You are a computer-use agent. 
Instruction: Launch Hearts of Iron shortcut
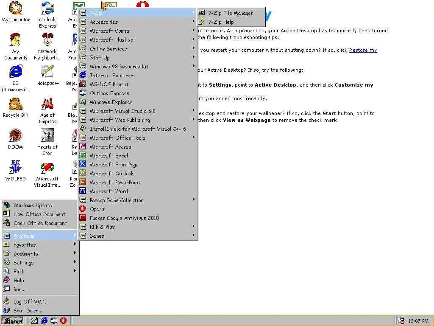tap(47, 142)
